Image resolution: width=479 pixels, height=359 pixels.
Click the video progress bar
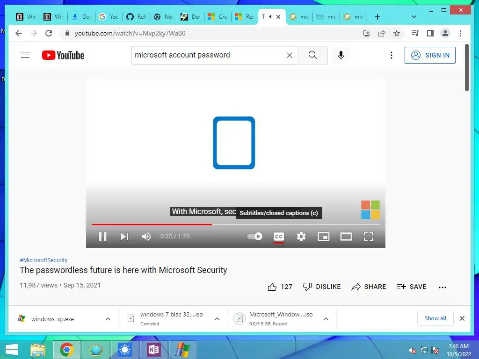(236, 224)
